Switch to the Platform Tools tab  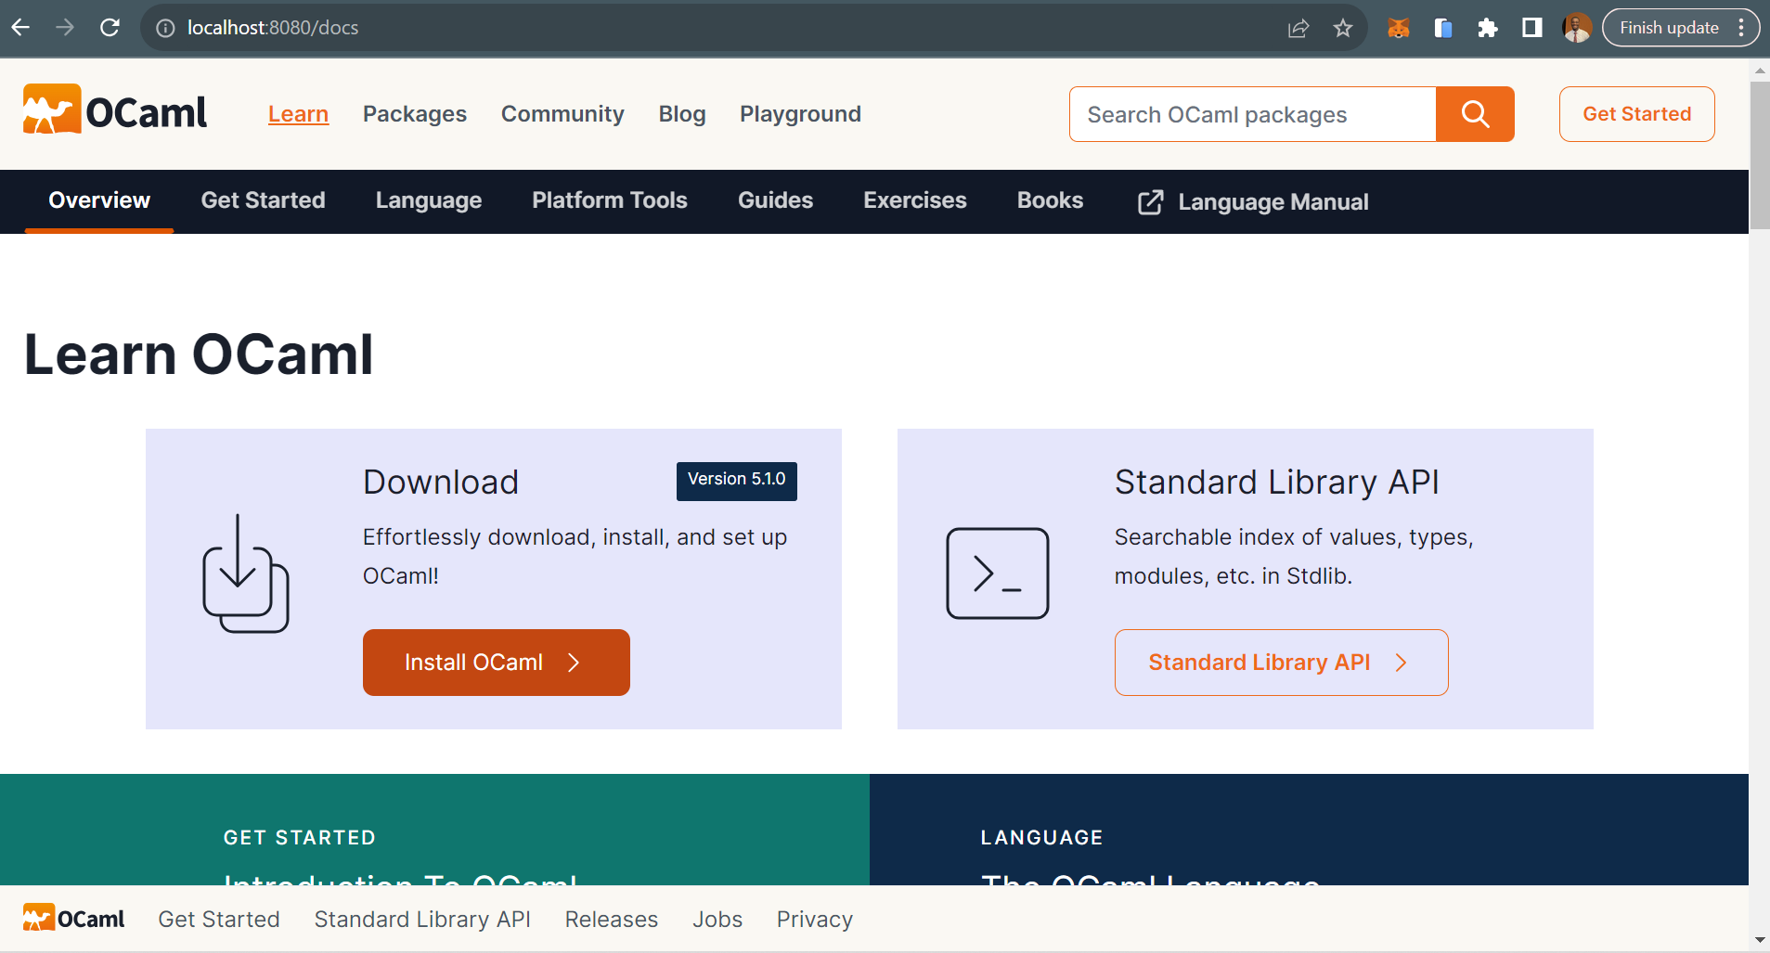click(609, 200)
